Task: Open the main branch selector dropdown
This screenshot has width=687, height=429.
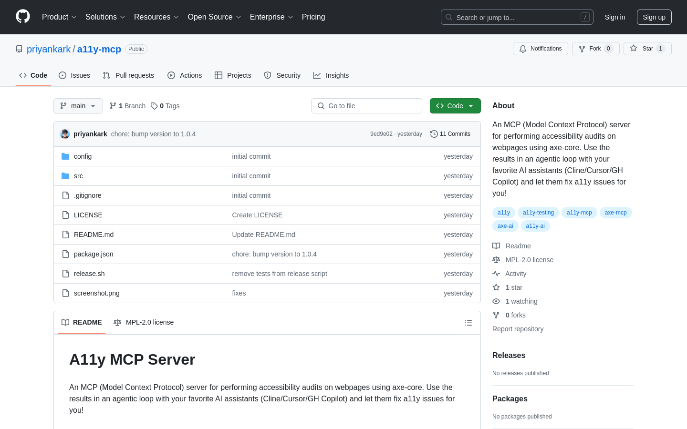Action: point(78,106)
